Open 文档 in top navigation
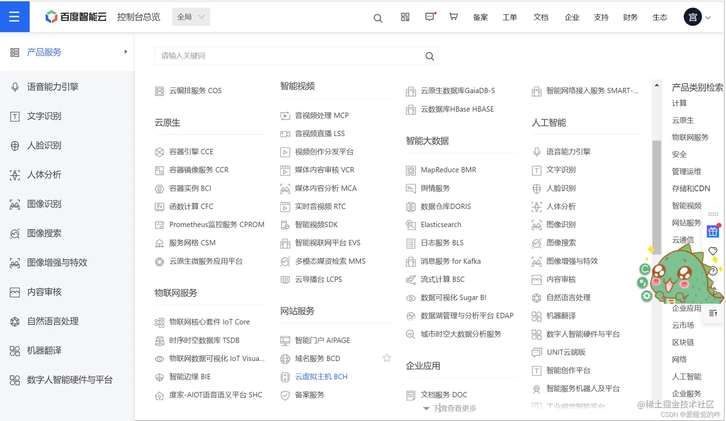Viewport: 726px width, 421px height. click(x=541, y=17)
